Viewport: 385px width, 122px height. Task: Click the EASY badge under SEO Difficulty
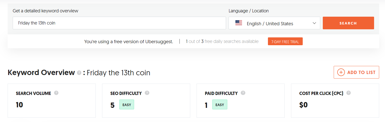click(x=127, y=105)
